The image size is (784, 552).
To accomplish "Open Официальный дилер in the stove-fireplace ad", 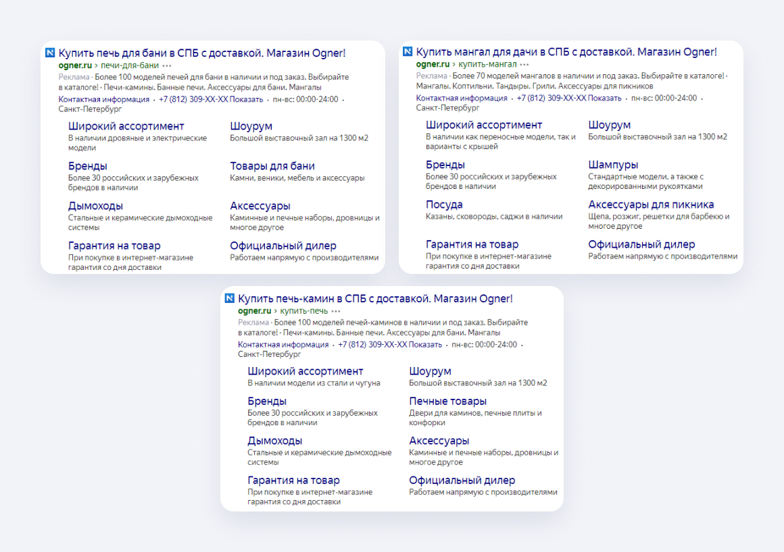I will point(462,480).
